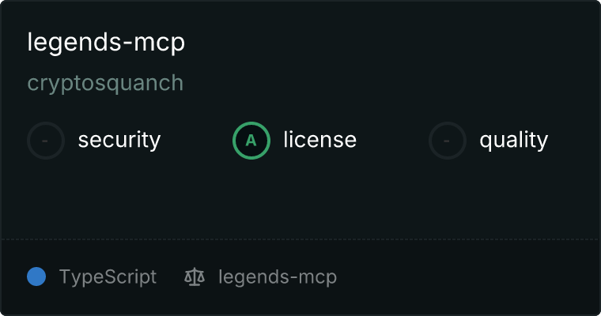Open the legends-mcp card title
The image size is (601, 316).
(106, 43)
